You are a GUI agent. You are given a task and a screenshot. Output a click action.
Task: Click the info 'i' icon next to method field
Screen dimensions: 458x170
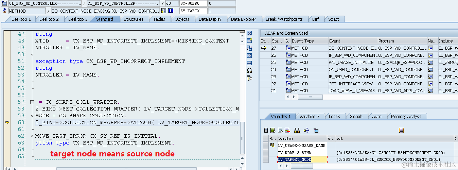pyautogui.click(x=171, y=11)
